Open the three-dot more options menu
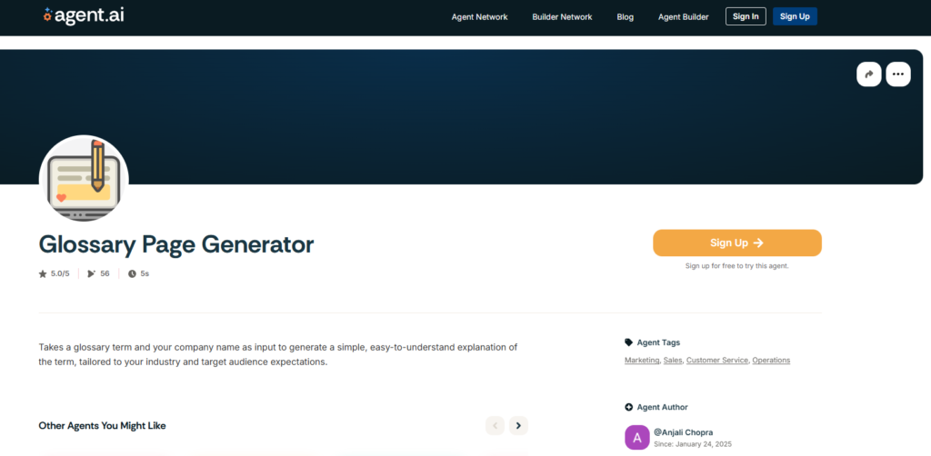The image size is (931, 456). 898,74
